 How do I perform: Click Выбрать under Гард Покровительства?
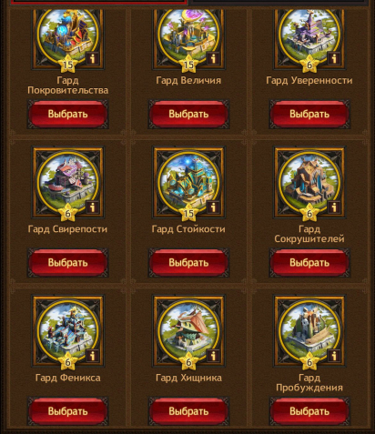pyautogui.click(x=67, y=114)
